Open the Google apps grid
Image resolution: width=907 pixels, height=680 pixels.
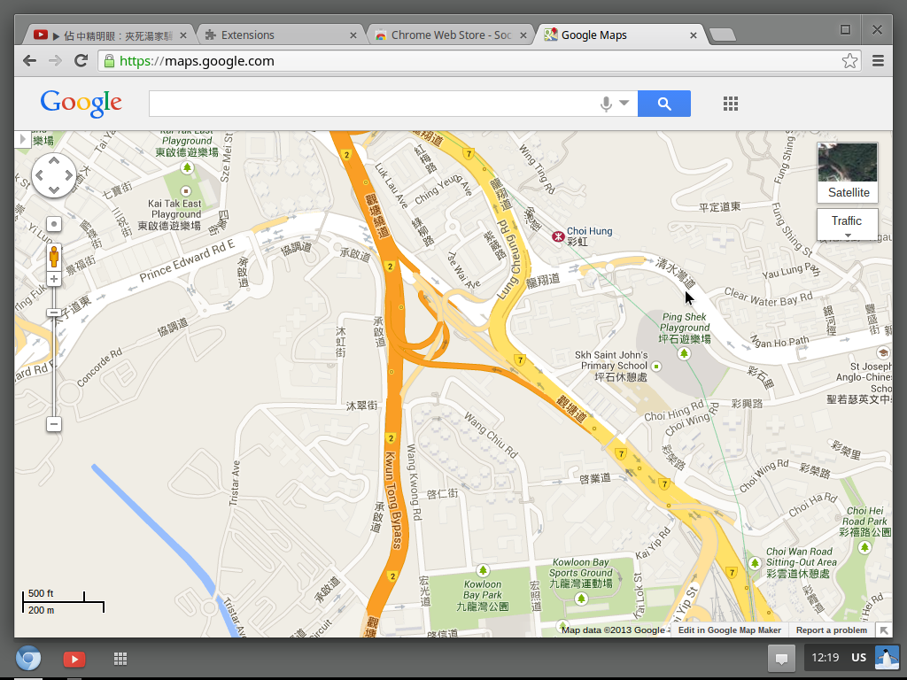(x=731, y=104)
